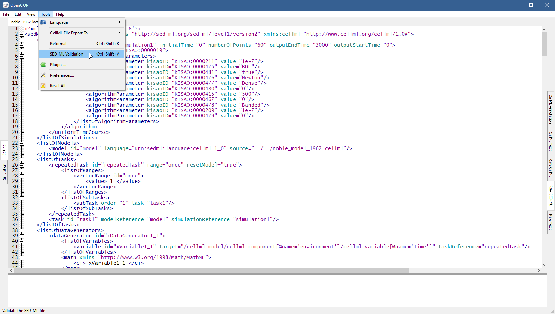This screenshot has height=314, width=555.
Task: Click the green Plugins puzzle icon
Action: [43, 65]
